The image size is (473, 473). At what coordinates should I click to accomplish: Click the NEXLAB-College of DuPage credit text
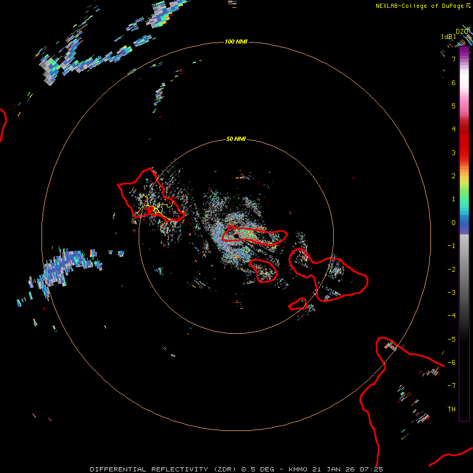[419, 6]
